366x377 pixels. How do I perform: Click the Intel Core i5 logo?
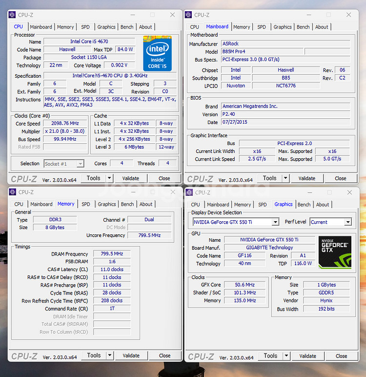coord(157,53)
